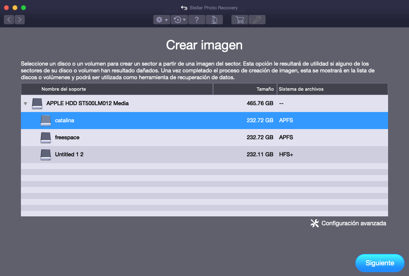Collapse the APPLE HDD ST500LM012 Media tree
Image resolution: width=409 pixels, height=276 pixels.
click(25, 103)
